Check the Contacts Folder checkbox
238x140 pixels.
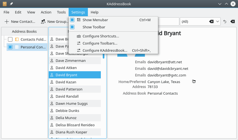click(10, 39)
